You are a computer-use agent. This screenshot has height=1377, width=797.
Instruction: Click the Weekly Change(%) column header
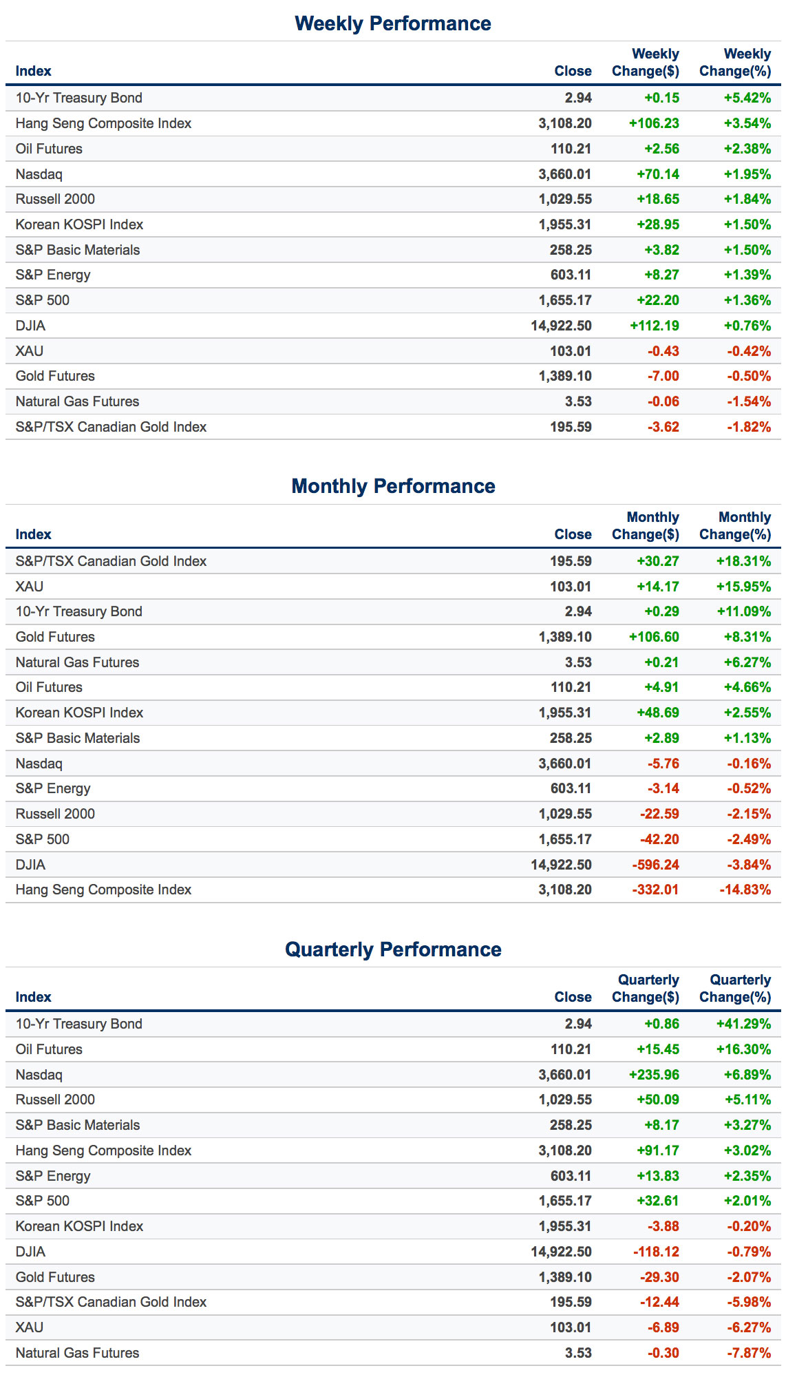click(735, 63)
